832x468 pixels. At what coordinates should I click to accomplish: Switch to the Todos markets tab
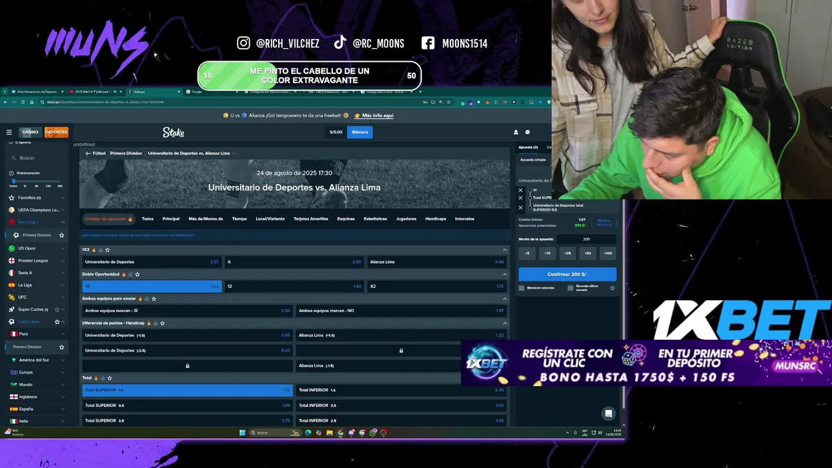148,219
